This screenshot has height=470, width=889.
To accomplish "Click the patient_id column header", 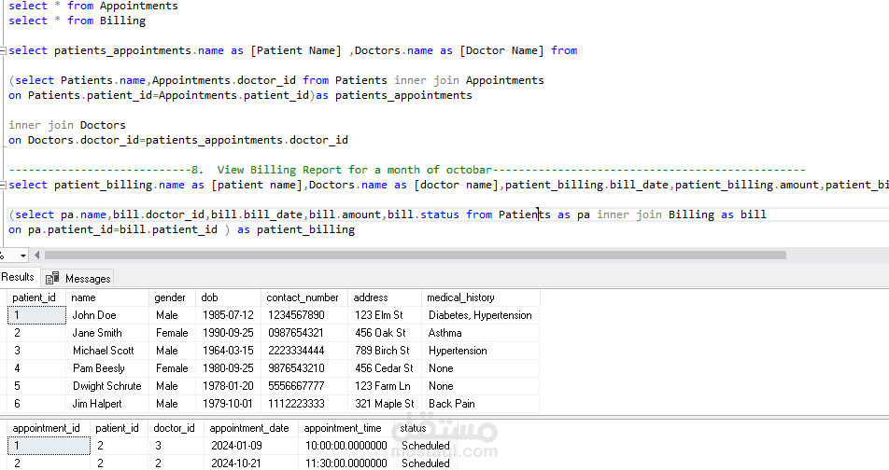I will [34, 297].
